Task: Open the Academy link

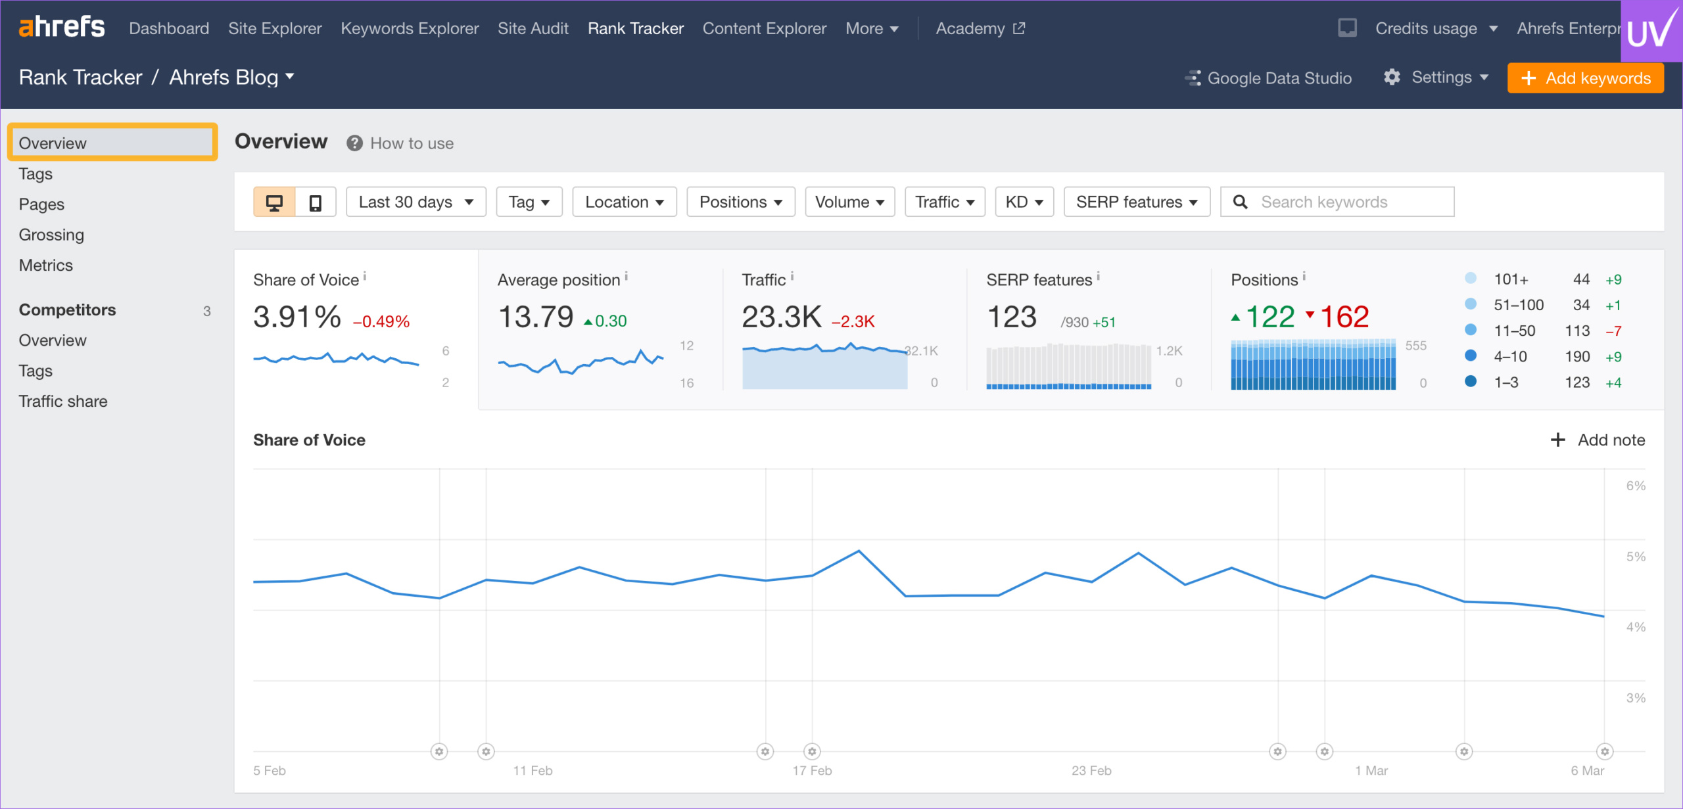Action: [x=980, y=28]
